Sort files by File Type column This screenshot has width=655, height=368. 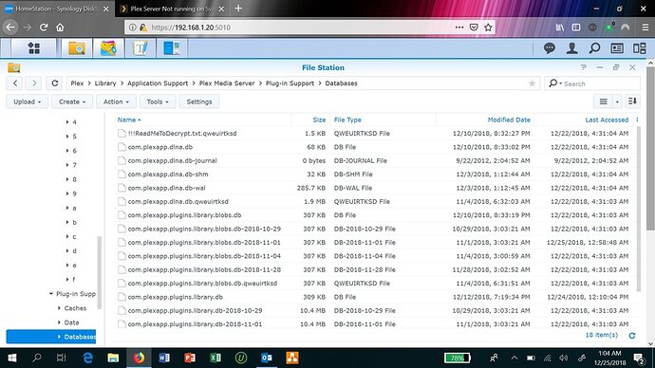tap(347, 120)
